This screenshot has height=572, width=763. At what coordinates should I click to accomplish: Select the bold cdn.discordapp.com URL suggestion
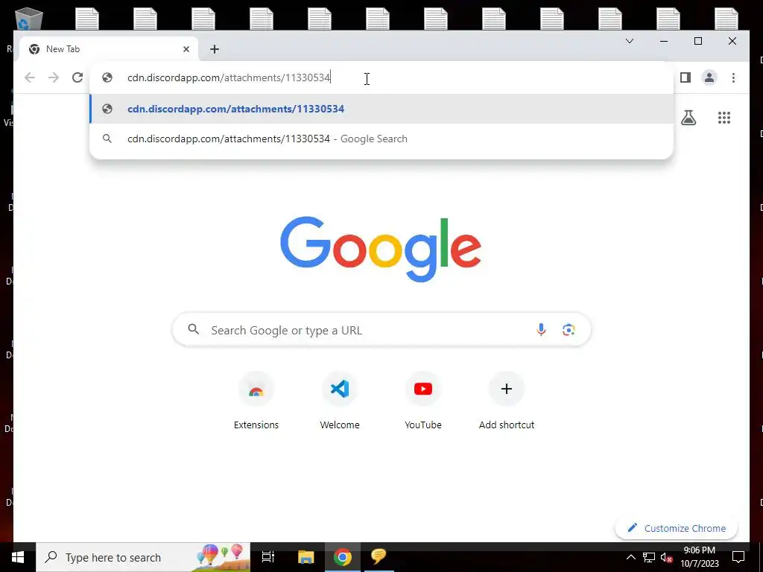(x=382, y=109)
